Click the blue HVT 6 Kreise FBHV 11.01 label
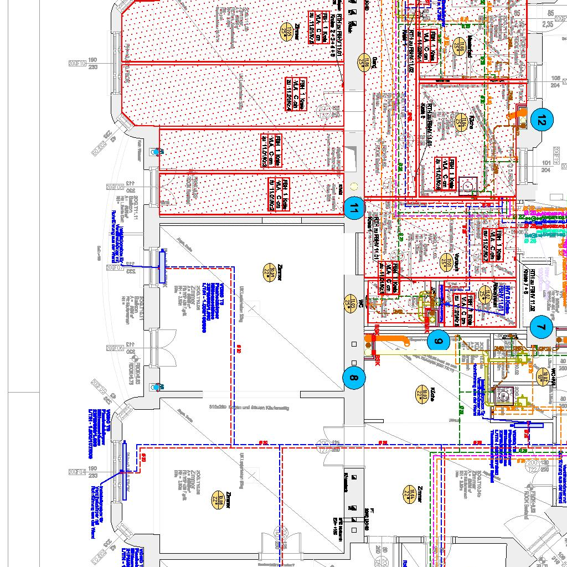Screen dimensions: 567x567 click(x=504, y=299)
